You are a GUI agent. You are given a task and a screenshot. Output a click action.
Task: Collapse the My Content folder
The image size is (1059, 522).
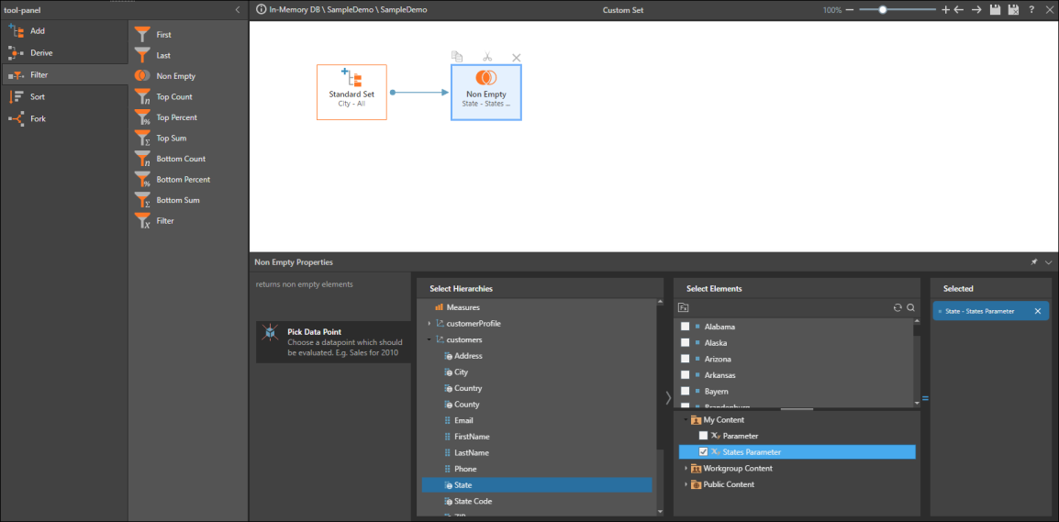(685, 419)
